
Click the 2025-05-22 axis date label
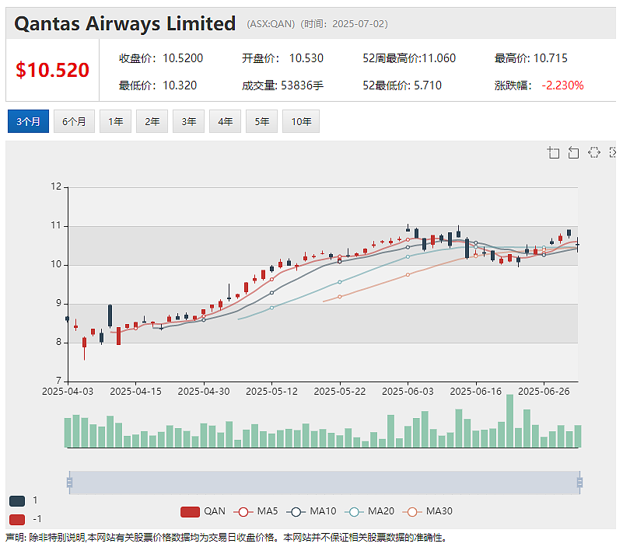pos(340,392)
